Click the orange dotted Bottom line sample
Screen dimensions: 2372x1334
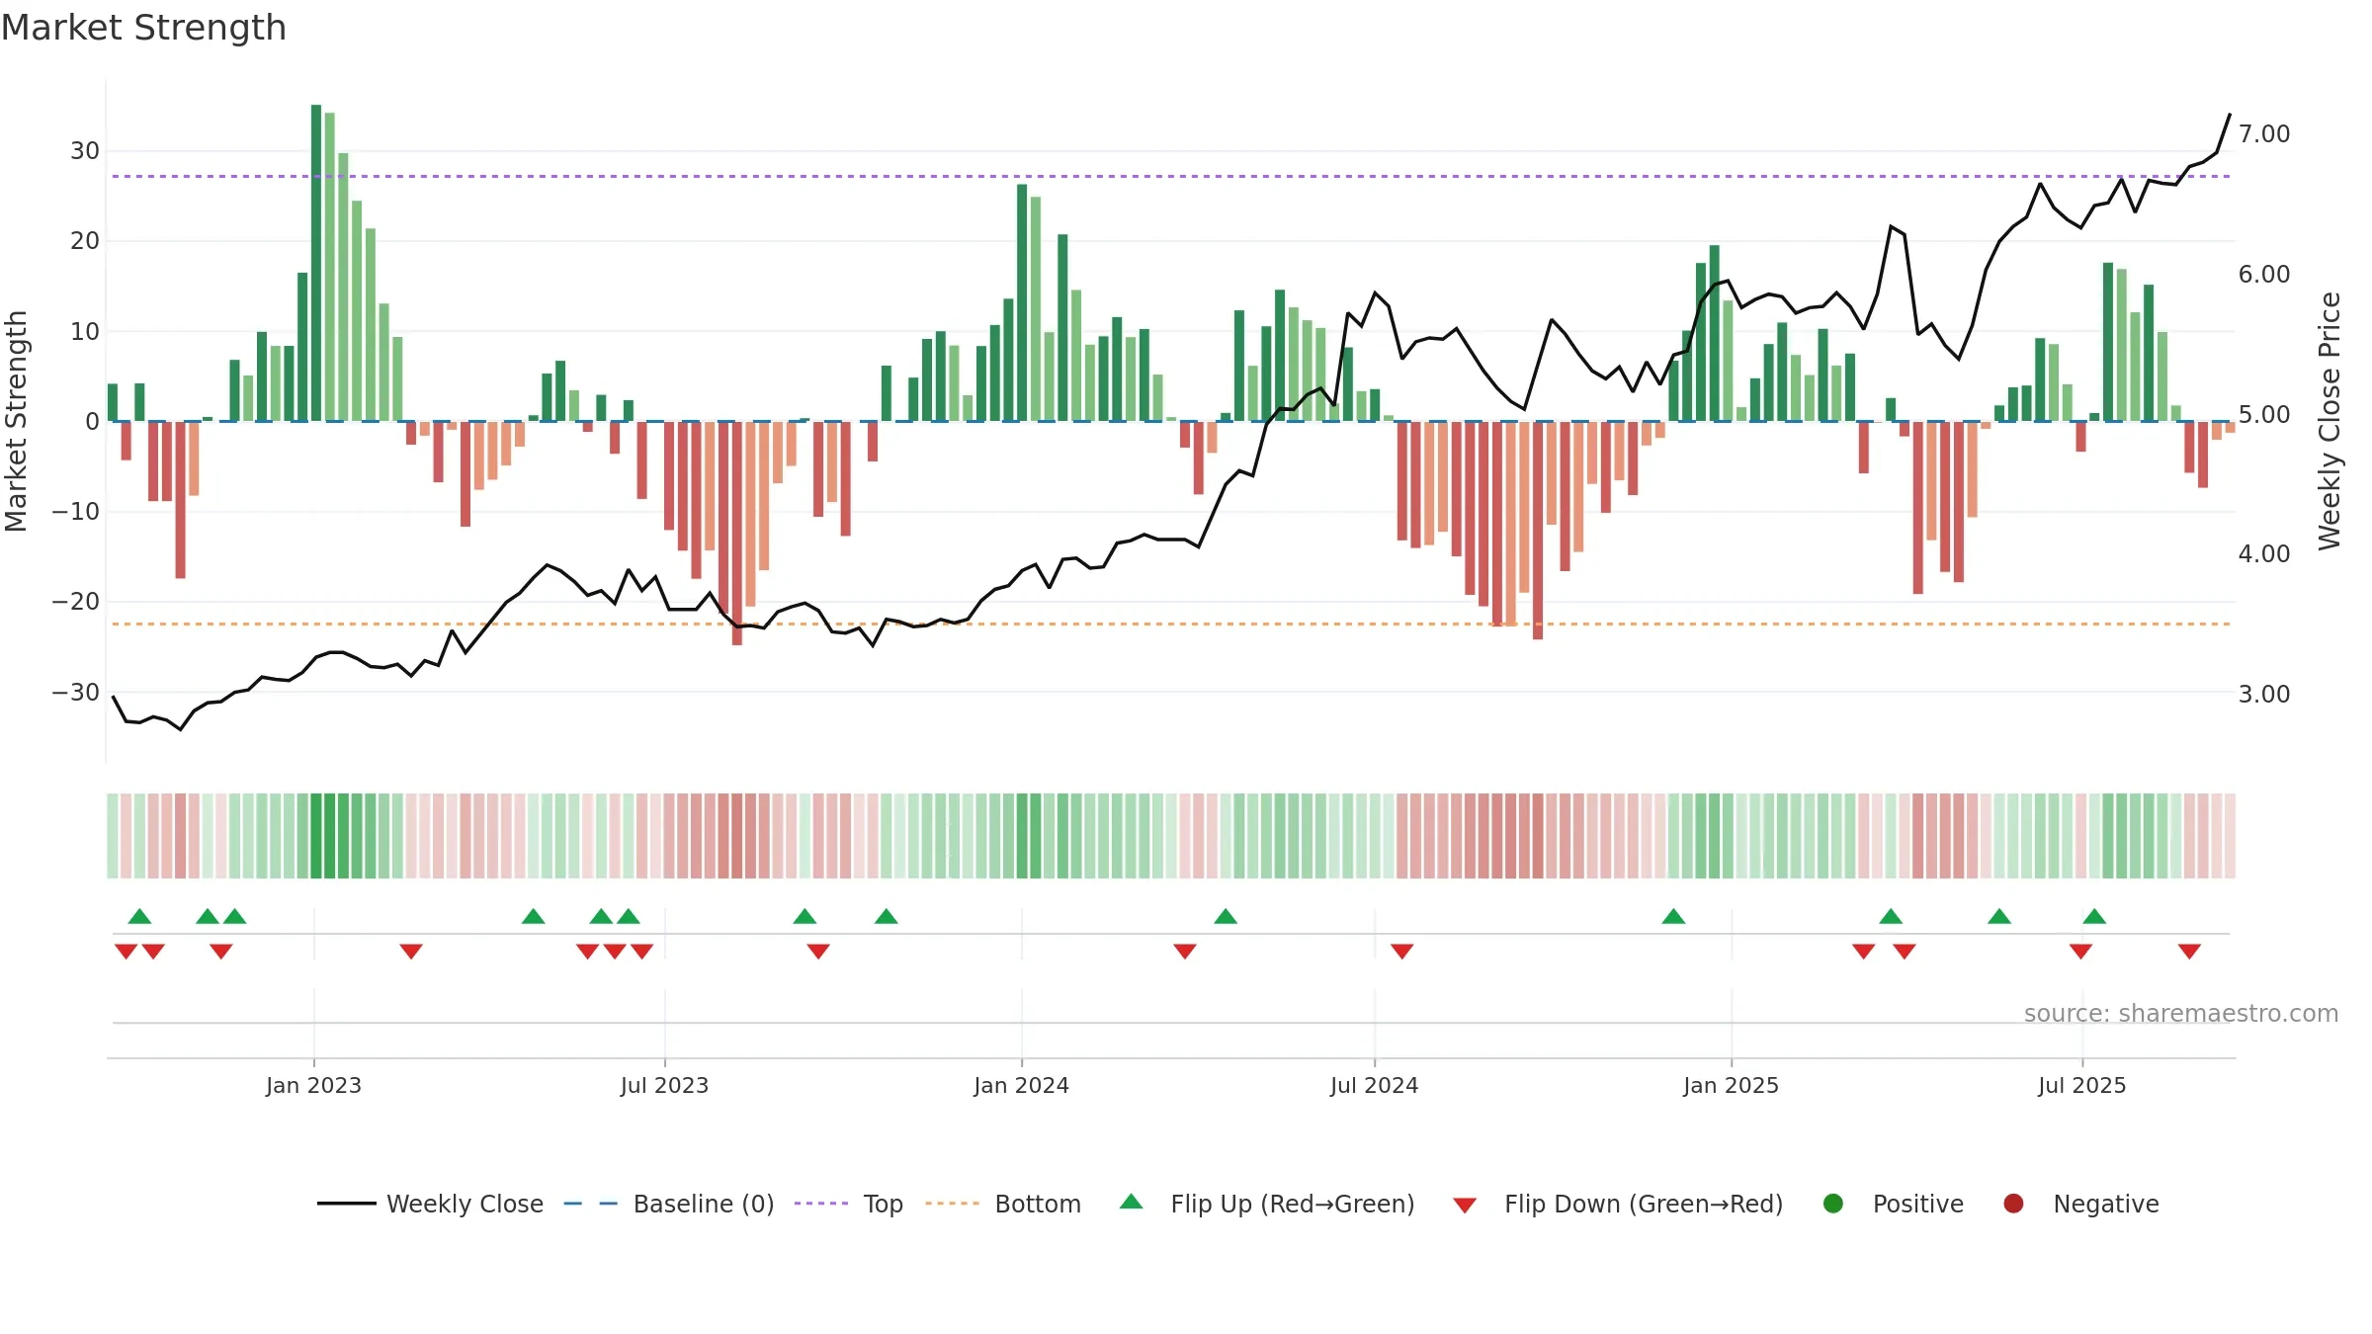click(953, 1204)
